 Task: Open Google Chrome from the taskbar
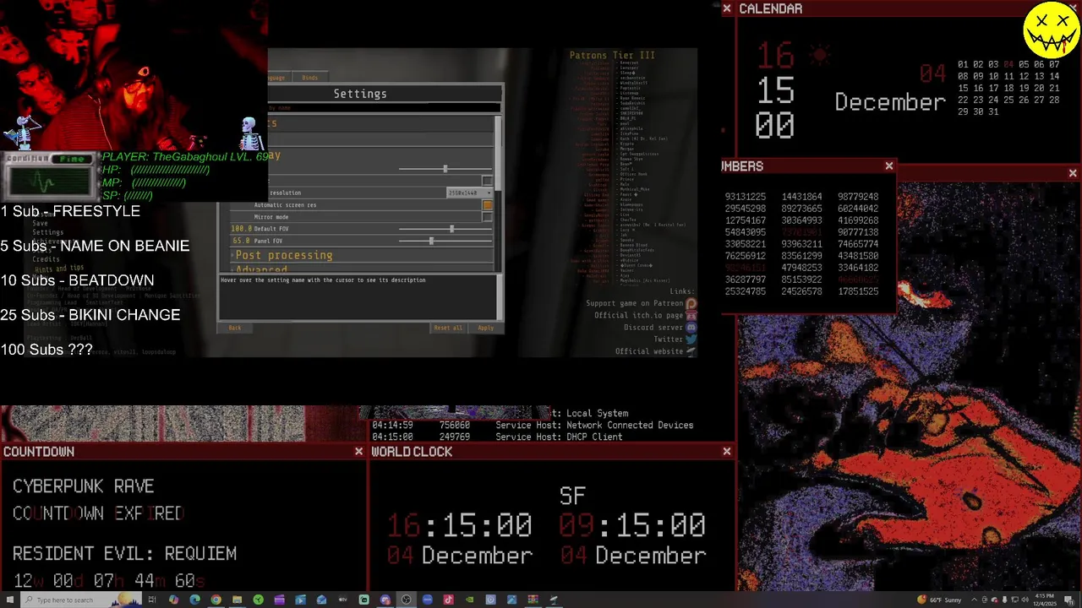coord(216,600)
